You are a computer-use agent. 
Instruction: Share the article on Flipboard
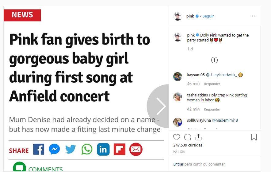[119, 150]
